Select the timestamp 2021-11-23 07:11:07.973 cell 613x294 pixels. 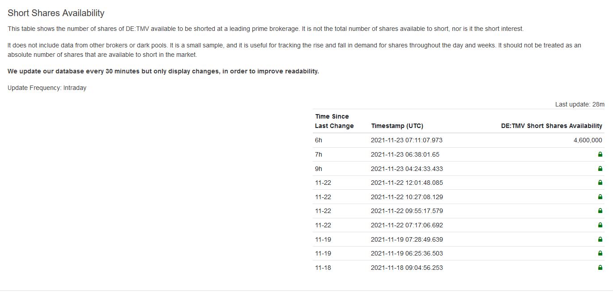406,140
